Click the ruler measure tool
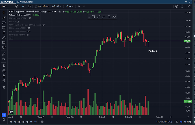Image resolution: width=195 pixels, height=125 pixels. (4, 54)
